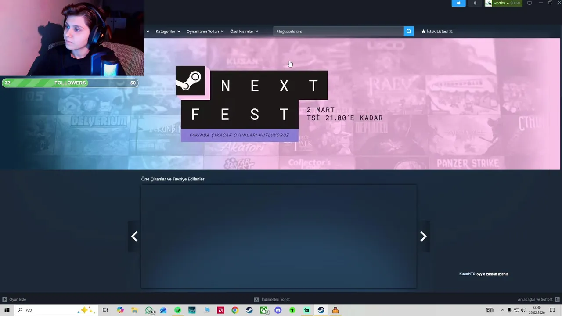Open Task View on the taskbar
This screenshot has width=562, height=316.
105,310
